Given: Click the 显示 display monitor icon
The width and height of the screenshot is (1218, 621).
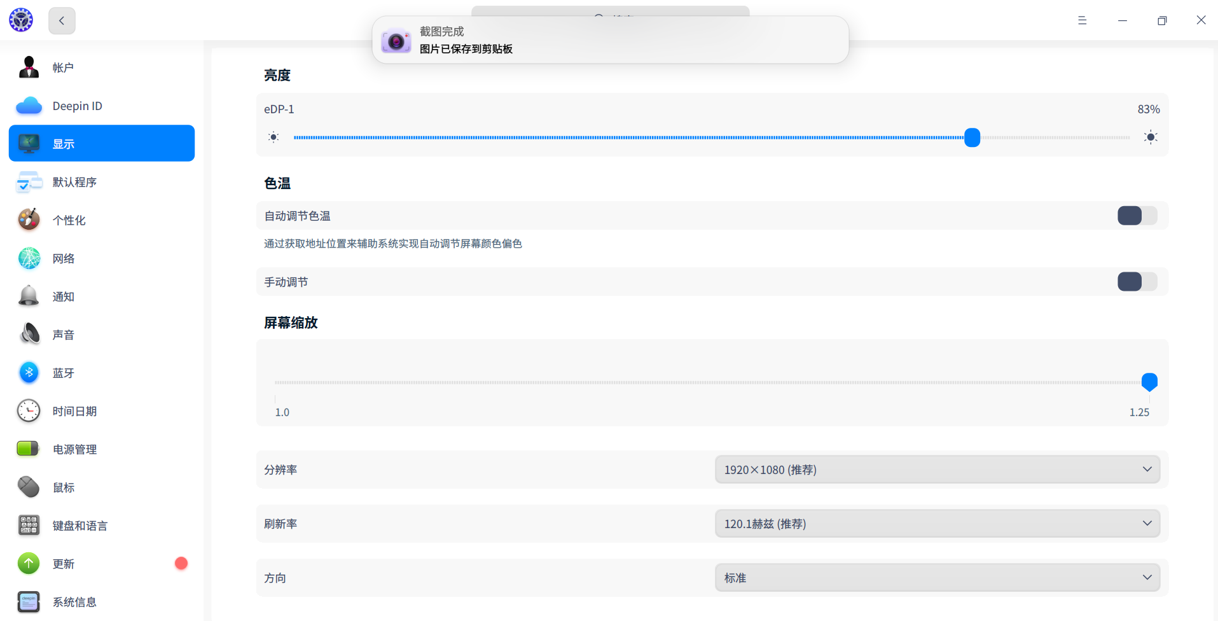Looking at the screenshot, I should (29, 144).
